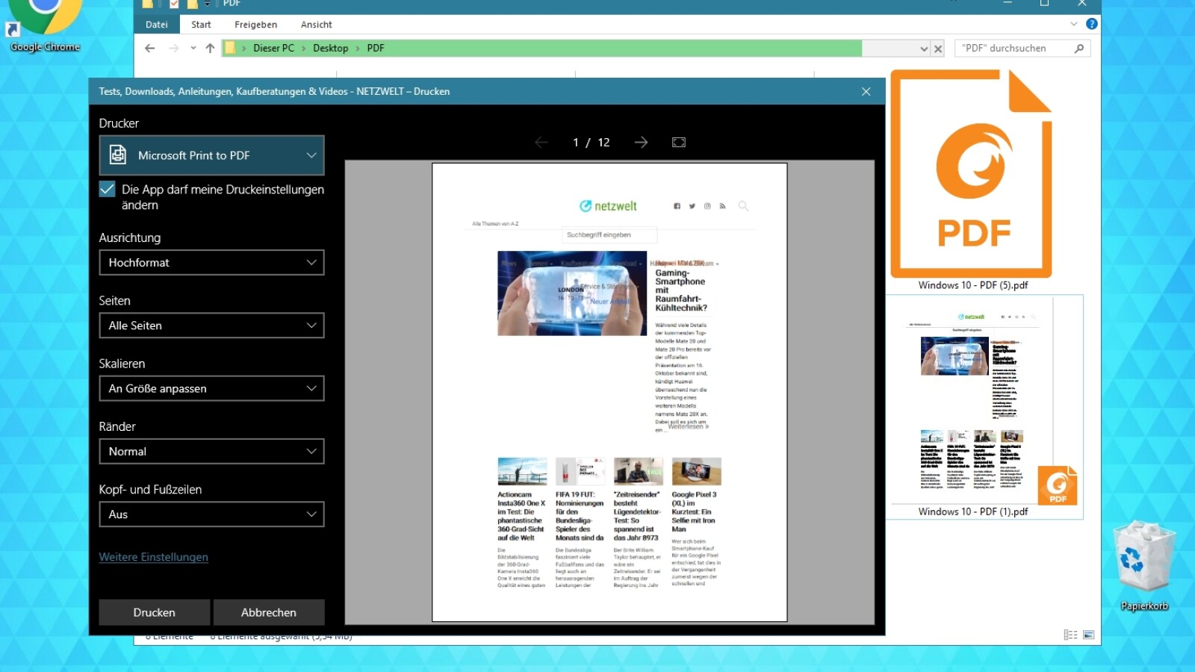Toggle 'Die App darf meine Druckeinstellungen ändern'
Viewport: 1195px width, 672px height.
click(x=107, y=189)
